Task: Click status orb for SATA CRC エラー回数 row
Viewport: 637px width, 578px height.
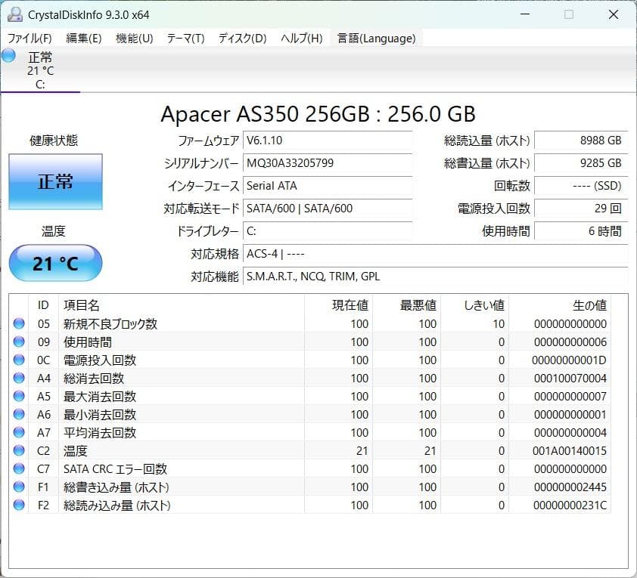Action: pos(19,468)
